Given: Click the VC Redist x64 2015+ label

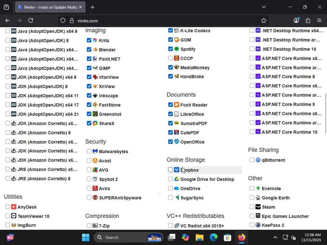Looking at the screenshot, I should (x=202, y=226).
